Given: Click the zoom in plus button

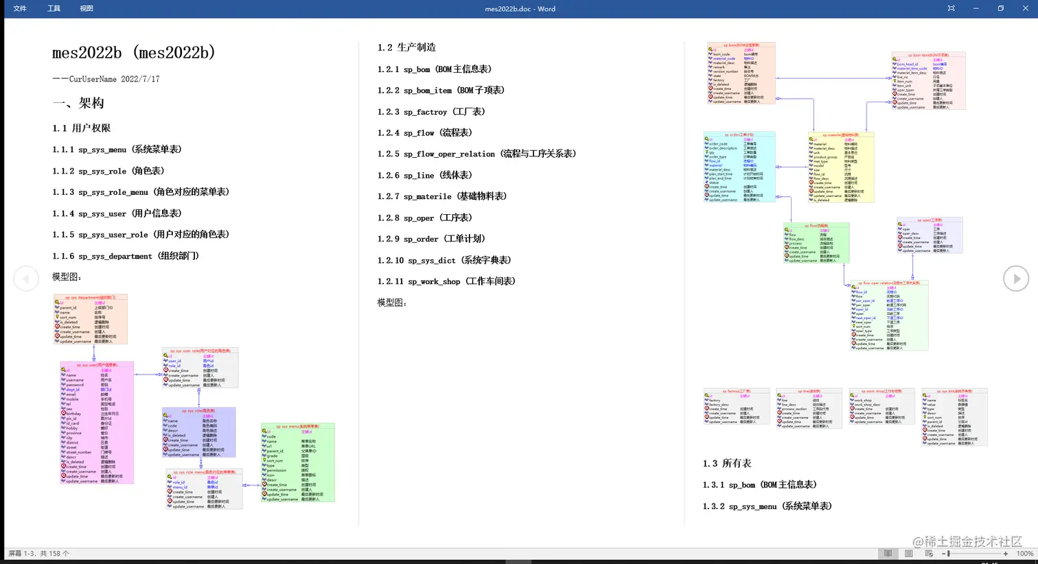Looking at the screenshot, I should [x=1006, y=554].
